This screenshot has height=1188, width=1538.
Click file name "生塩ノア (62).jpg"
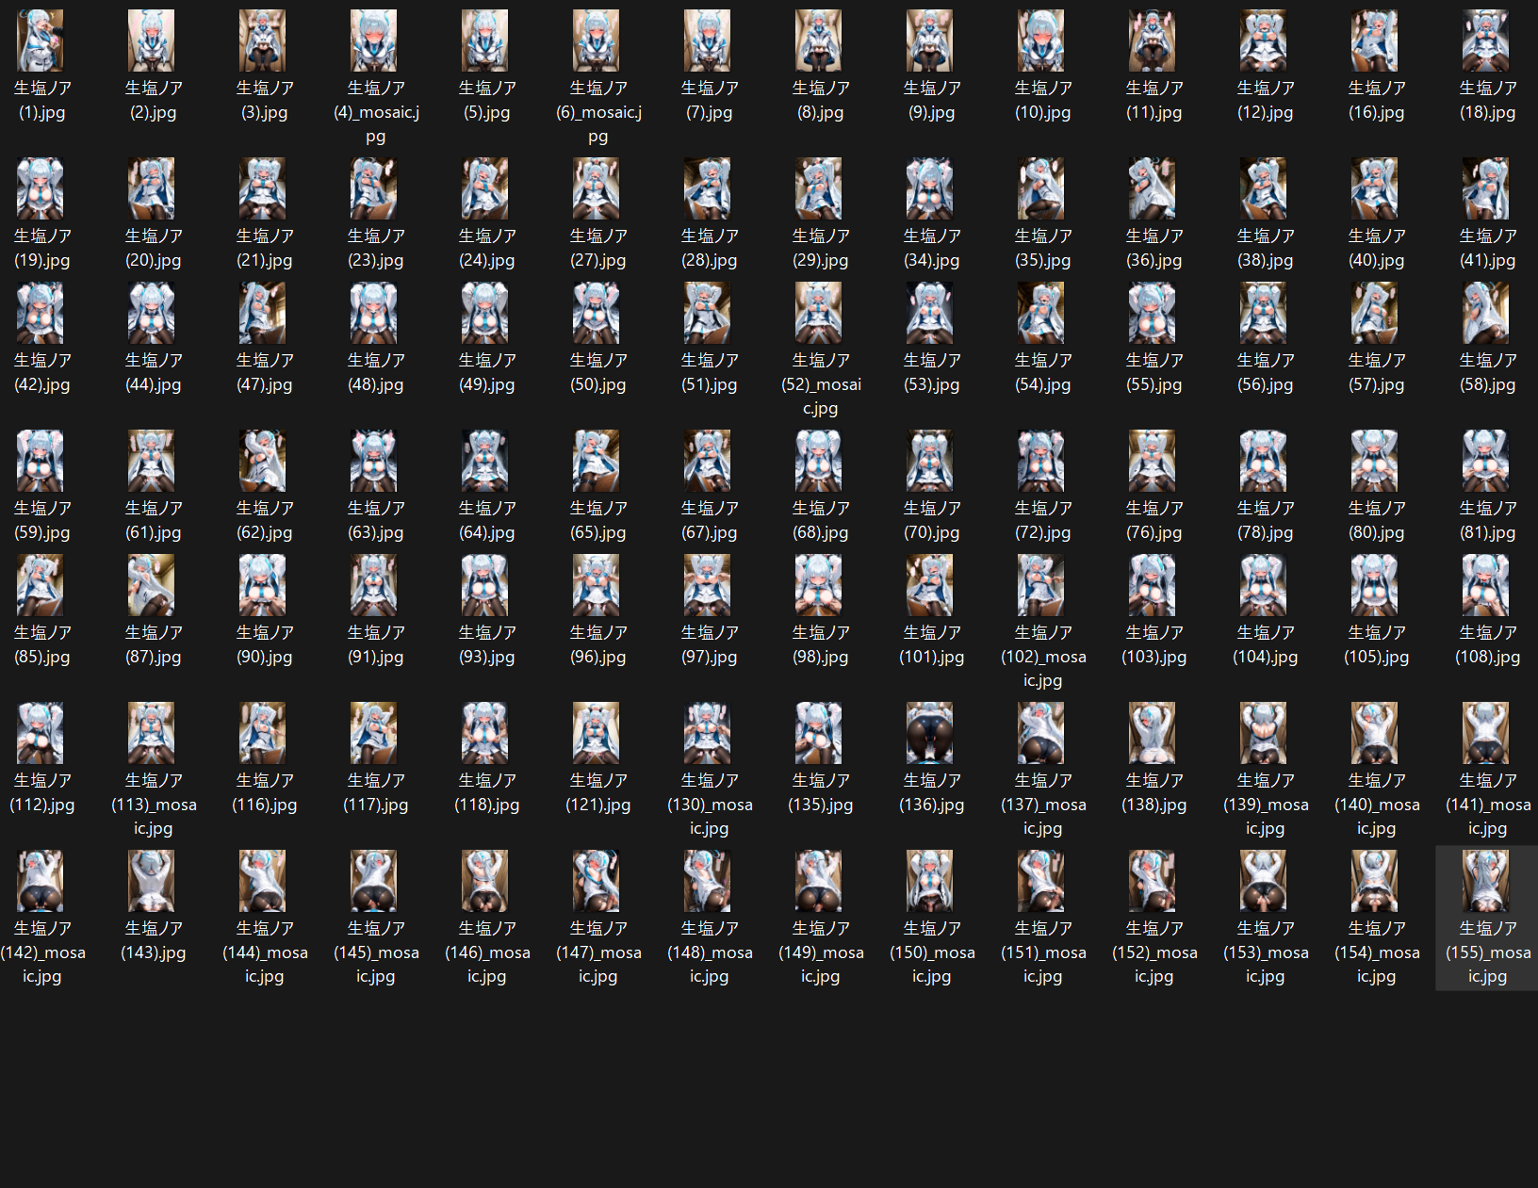coord(264,520)
